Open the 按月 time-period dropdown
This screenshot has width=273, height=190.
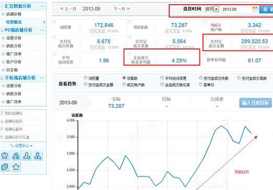pyautogui.click(x=212, y=9)
